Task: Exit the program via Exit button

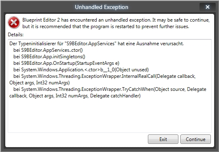Action: (163, 139)
